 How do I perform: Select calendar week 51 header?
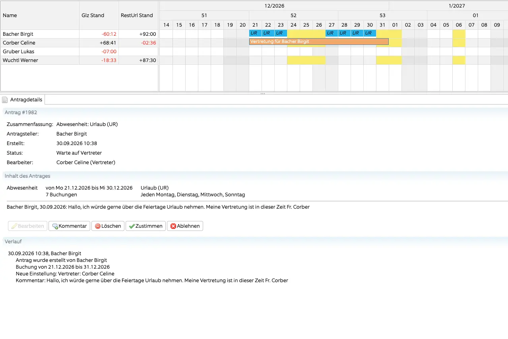204,15
